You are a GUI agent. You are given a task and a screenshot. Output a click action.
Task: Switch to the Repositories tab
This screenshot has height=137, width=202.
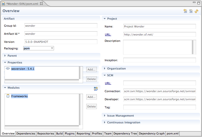pyautogui.click(x=46, y=133)
